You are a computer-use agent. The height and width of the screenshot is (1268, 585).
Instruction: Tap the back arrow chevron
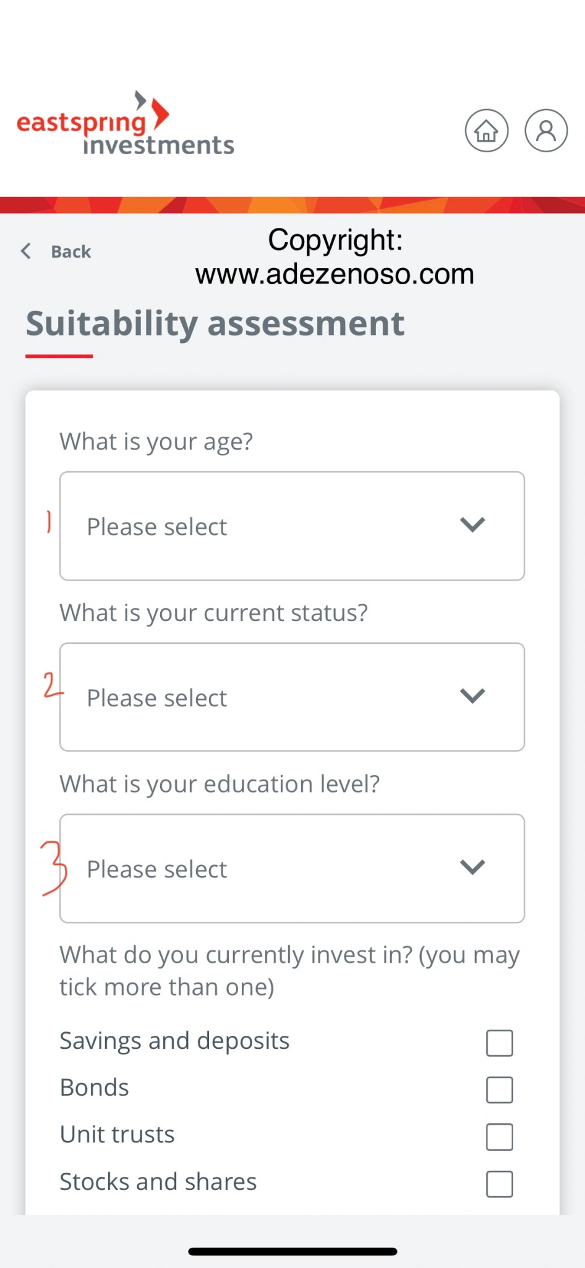coord(26,251)
